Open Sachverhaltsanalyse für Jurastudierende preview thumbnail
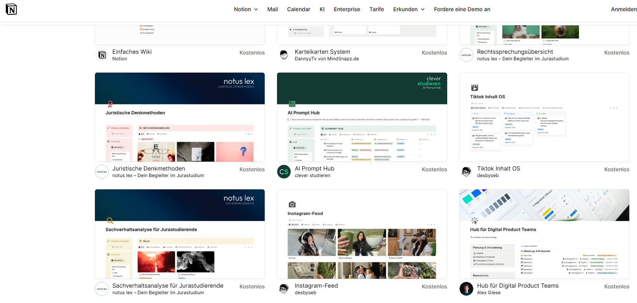The image size is (637, 303). click(x=180, y=234)
